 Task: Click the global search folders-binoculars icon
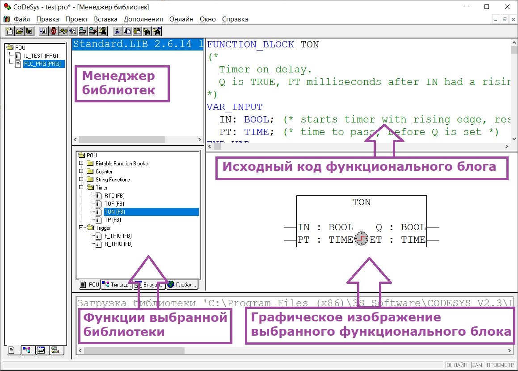click(x=103, y=31)
